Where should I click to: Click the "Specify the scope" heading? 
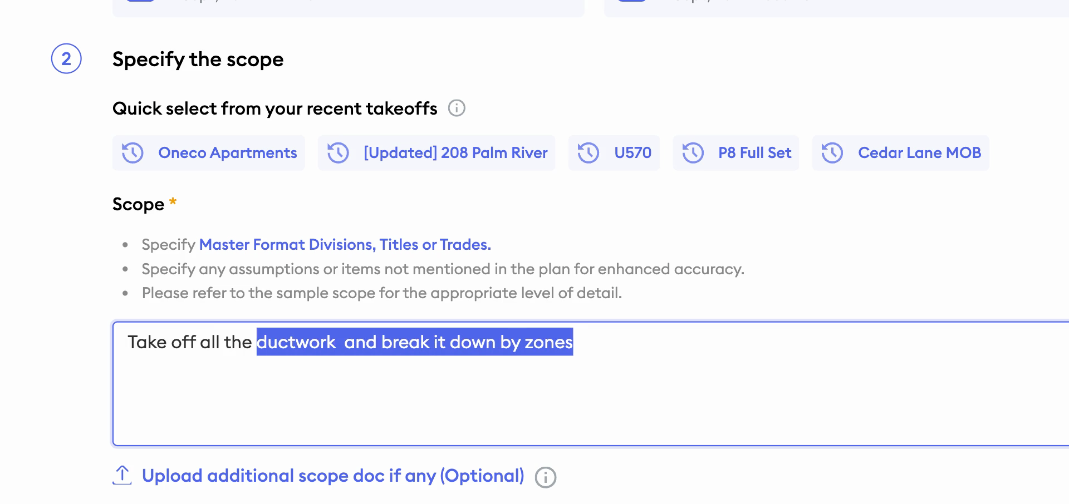point(198,60)
